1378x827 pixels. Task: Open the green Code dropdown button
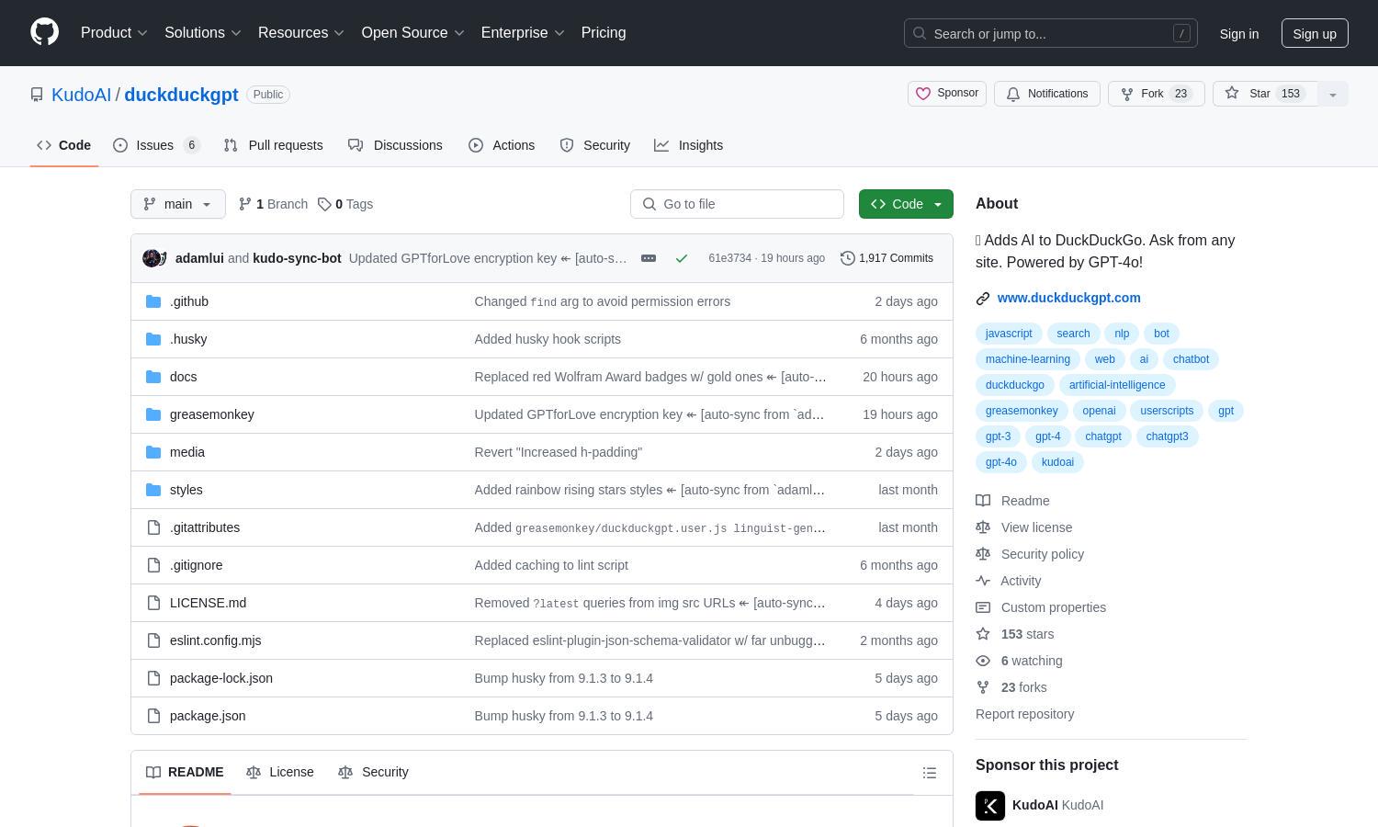pyautogui.click(x=906, y=204)
